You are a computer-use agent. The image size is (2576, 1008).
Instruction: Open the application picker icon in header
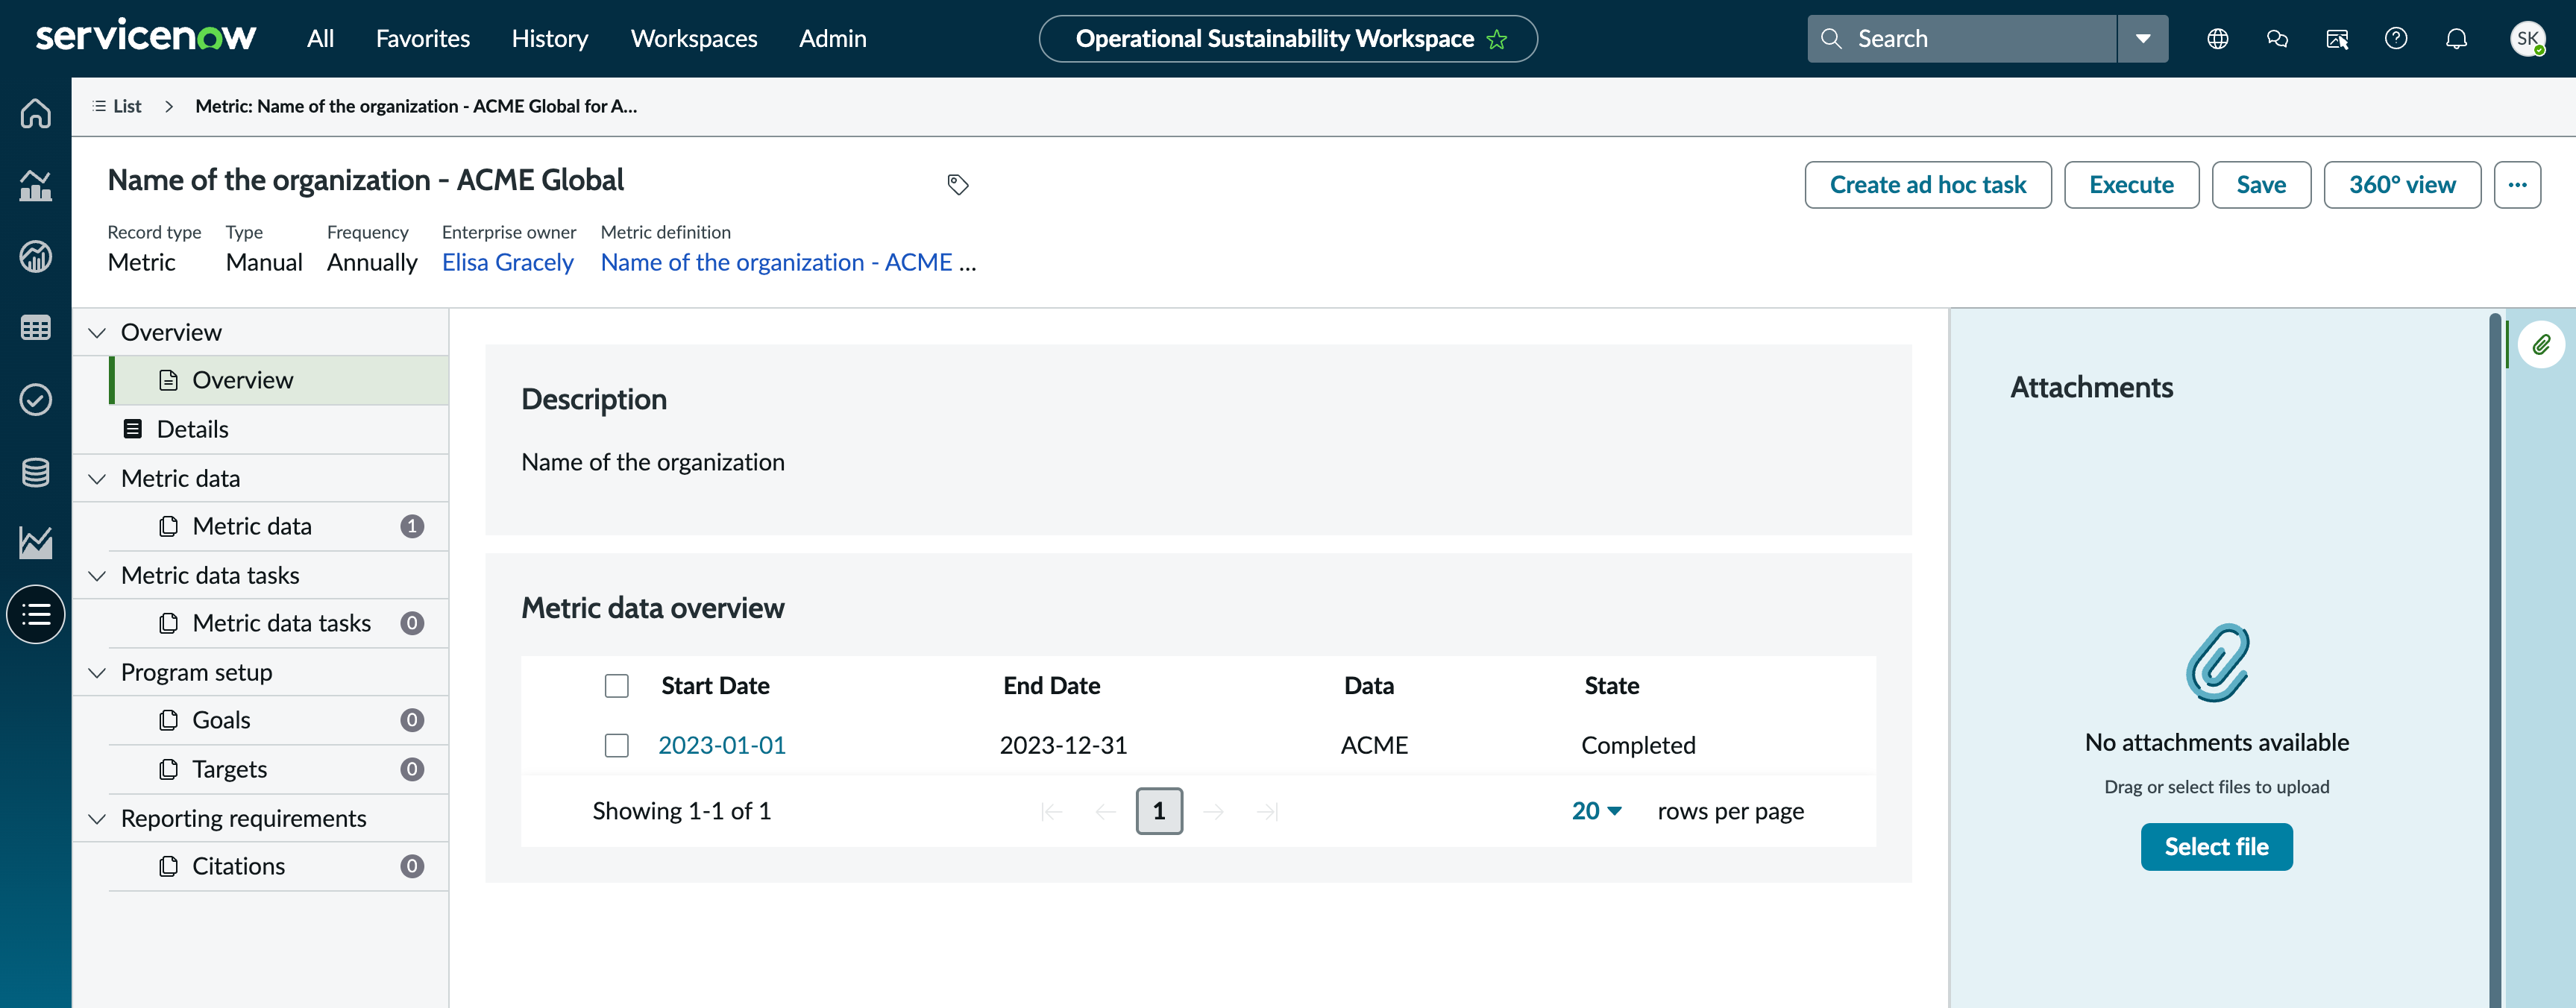pos(2337,38)
